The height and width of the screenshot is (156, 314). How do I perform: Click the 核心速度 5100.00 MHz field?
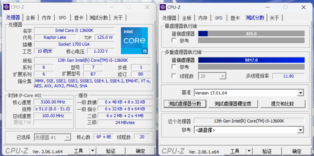click(x=53, y=102)
